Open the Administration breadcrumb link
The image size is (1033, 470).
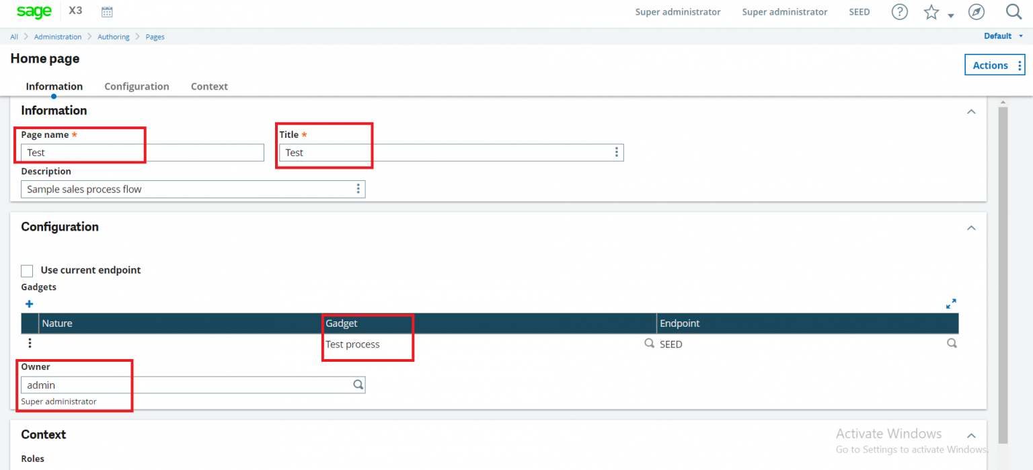58,36
